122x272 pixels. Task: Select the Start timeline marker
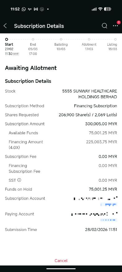(7, 39)
